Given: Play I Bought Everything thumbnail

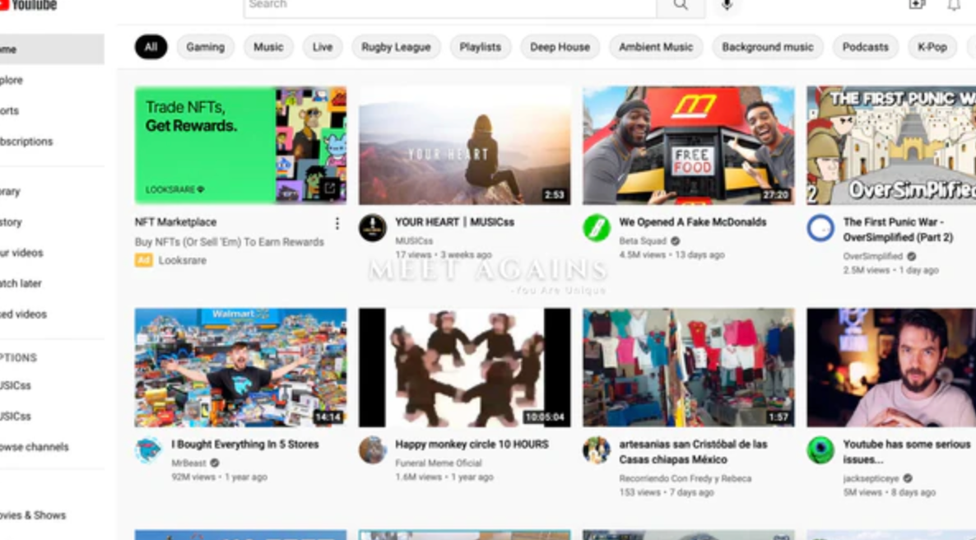Looking at the screenshot, I should tap(240, 367).
